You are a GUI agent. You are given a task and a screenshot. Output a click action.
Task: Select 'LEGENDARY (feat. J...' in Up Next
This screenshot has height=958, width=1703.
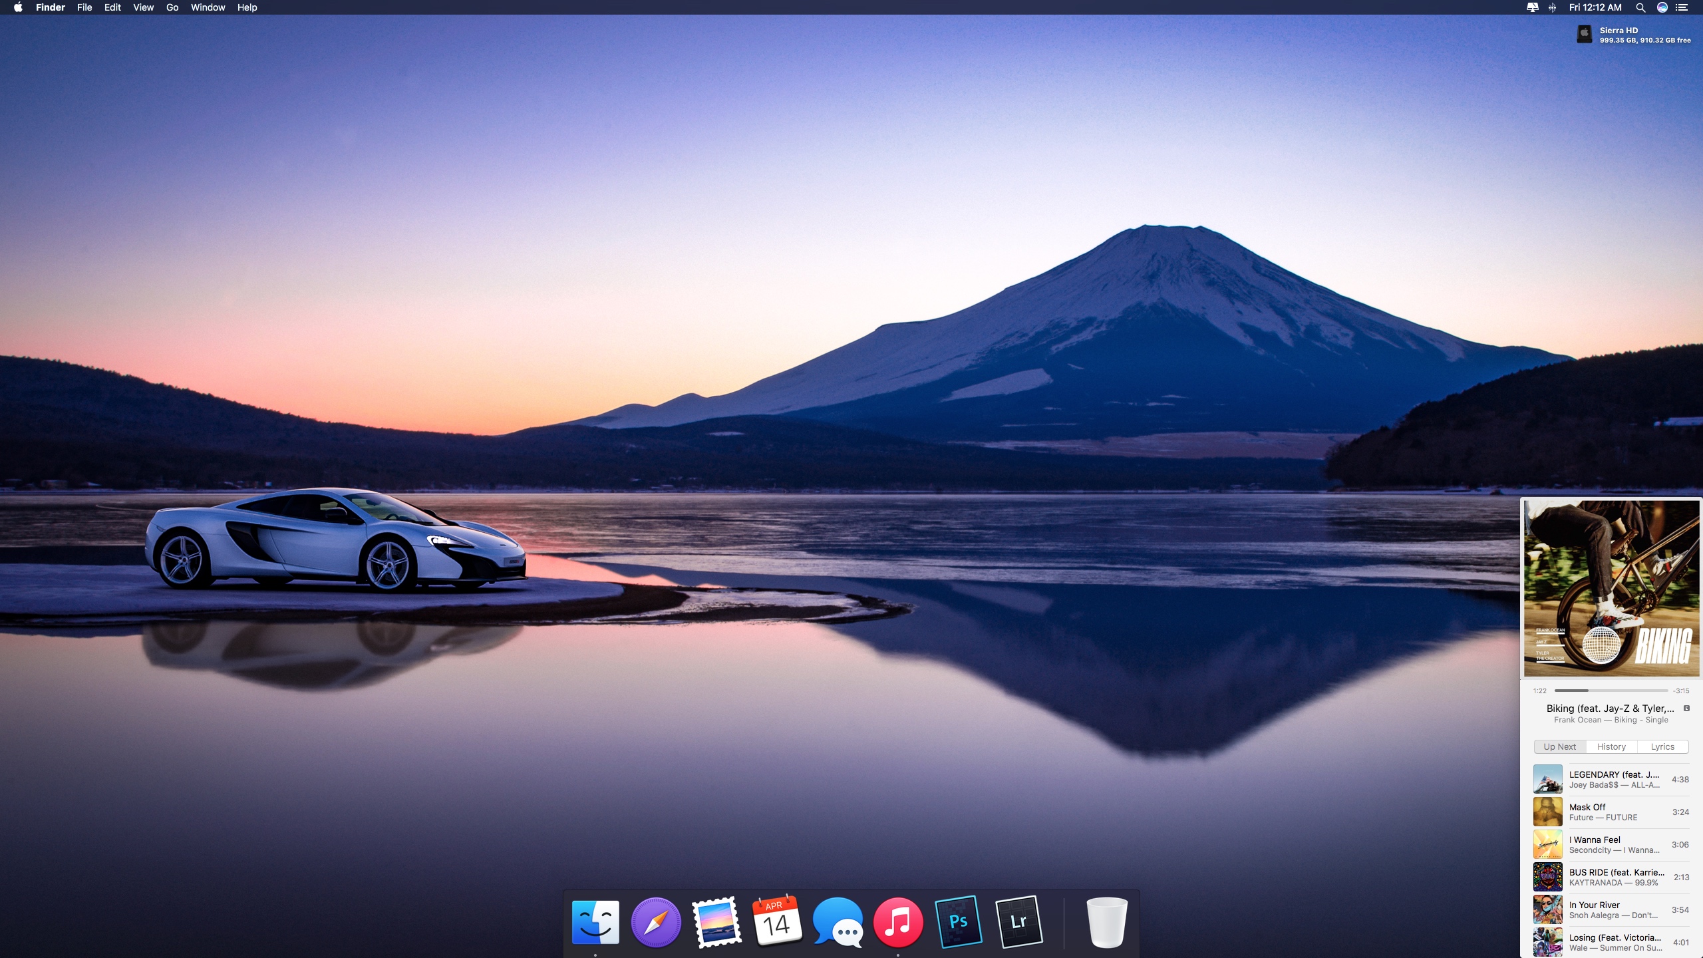[x=1614, y=774]
